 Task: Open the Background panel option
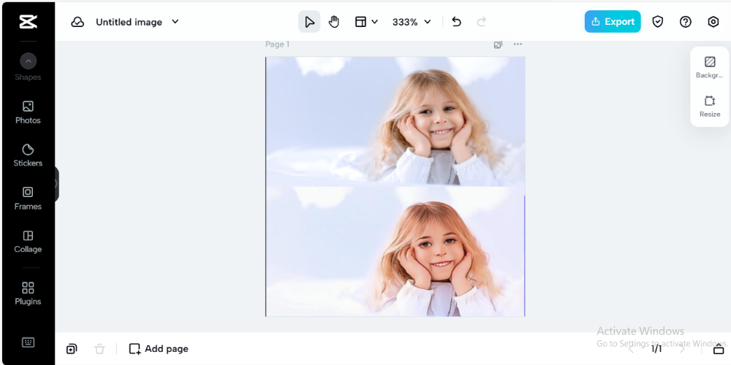[x=710, y=67]
